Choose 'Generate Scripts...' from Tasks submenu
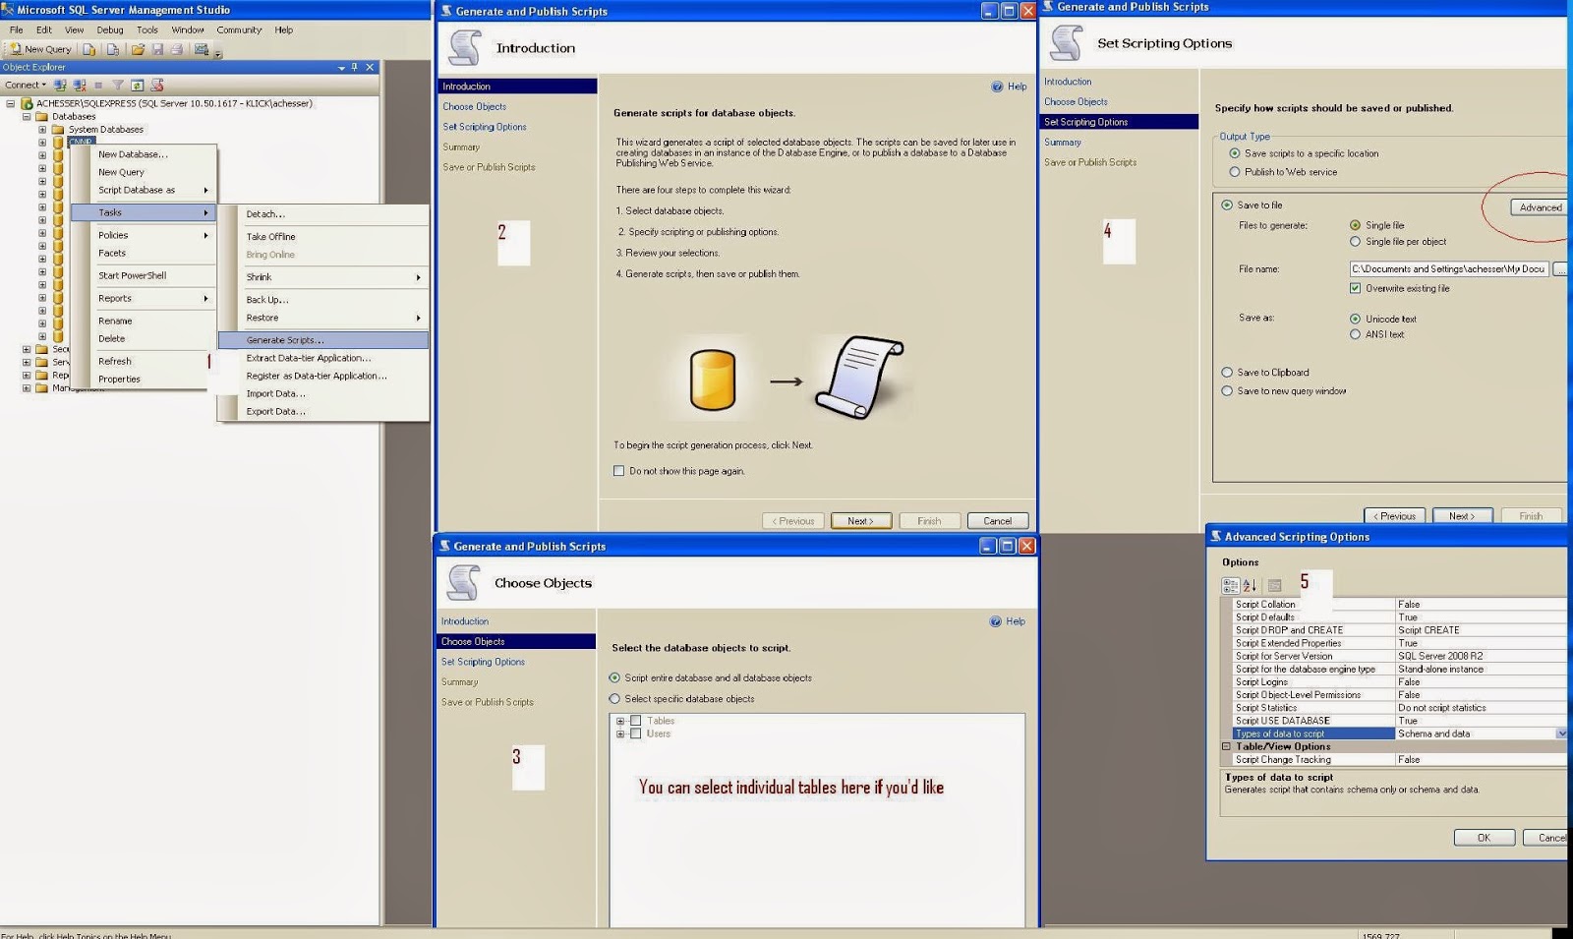Viewport: 1573px width, 939px height. [323, 340]
